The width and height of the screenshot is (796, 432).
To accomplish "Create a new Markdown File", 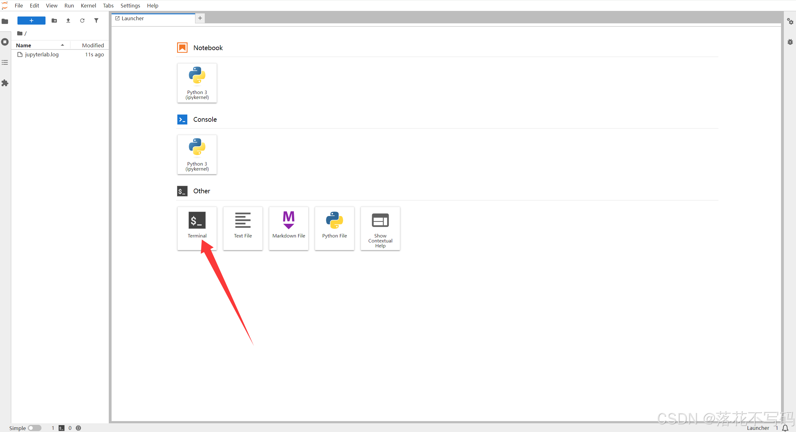I will 289,228.
